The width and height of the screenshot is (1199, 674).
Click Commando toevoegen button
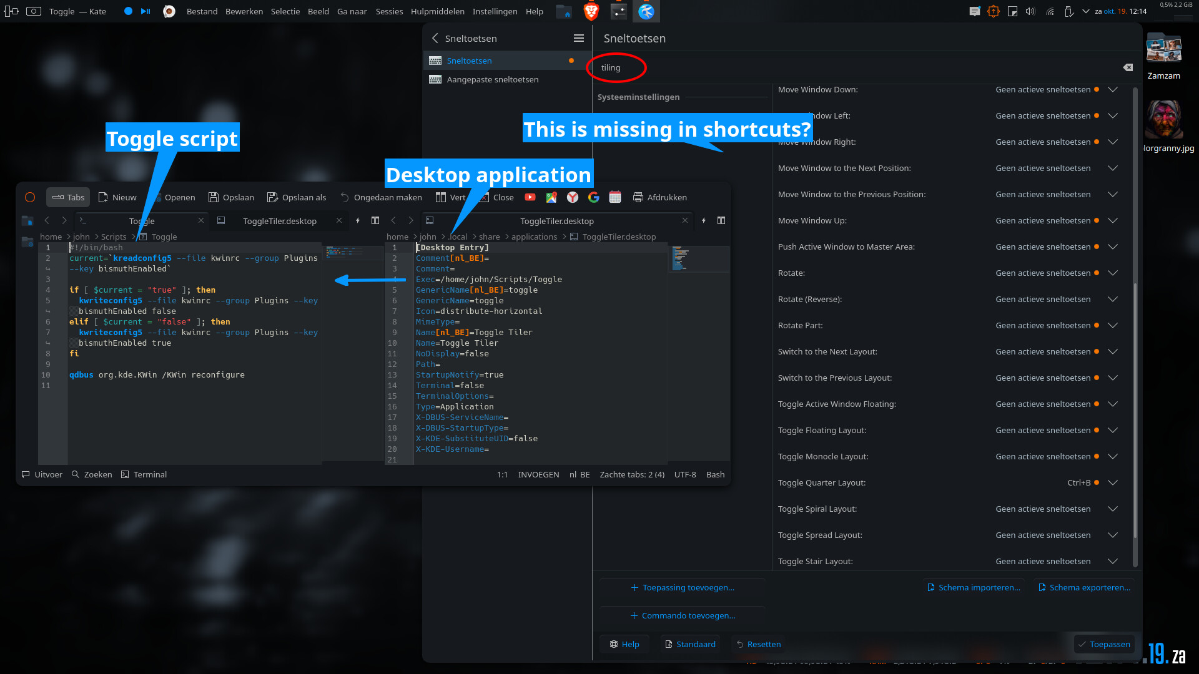(683, 615)
